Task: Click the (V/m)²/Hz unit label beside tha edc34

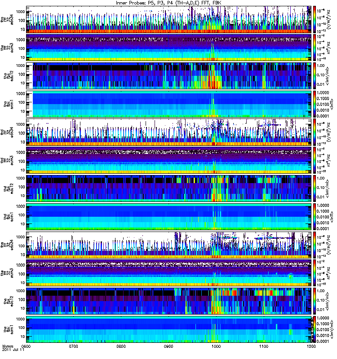Action: click(x=328, y=20)
